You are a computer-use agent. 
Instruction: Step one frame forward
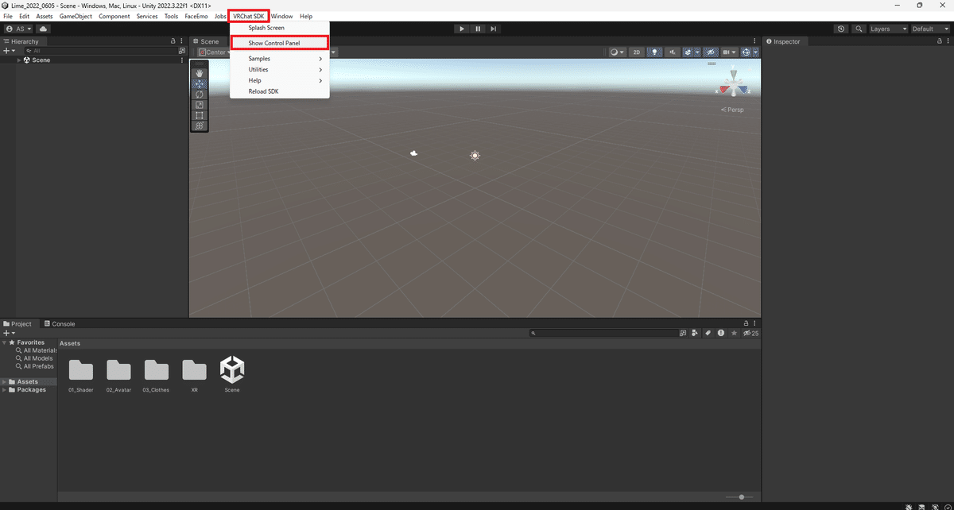pyautogui.click(x=494, y=29)
